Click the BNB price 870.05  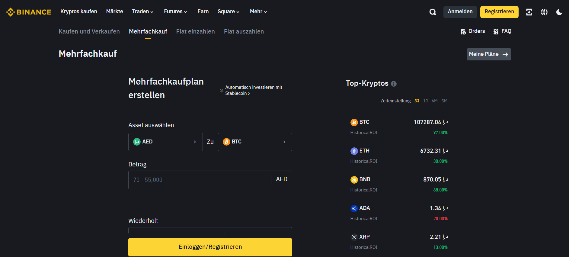(x=436, y=179)
